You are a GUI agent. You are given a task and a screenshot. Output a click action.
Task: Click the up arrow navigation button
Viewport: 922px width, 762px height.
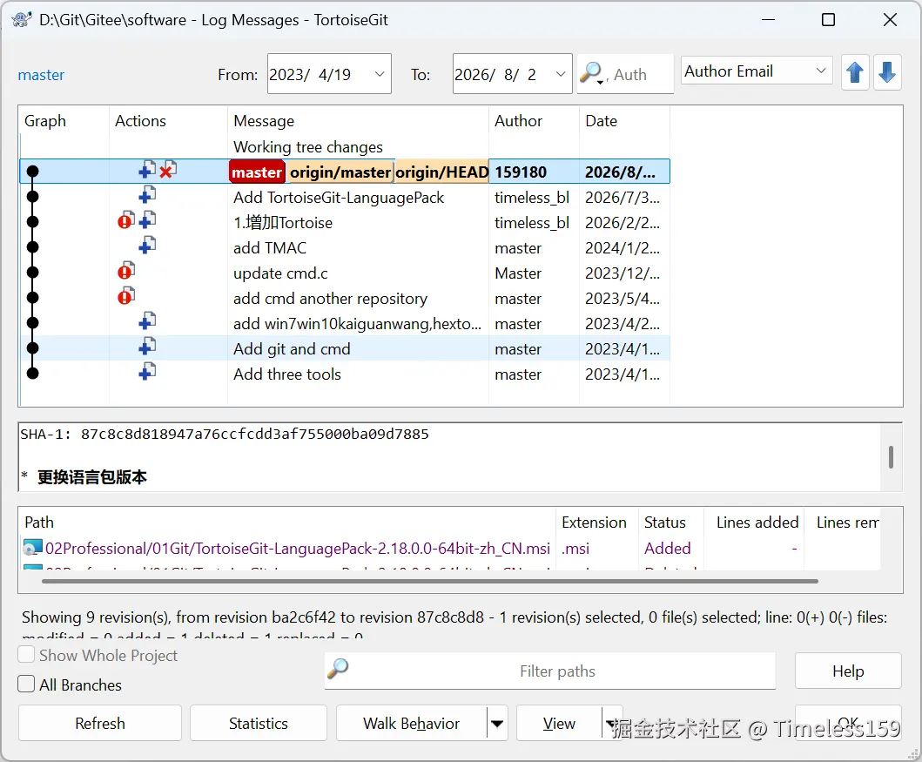(855, 73)
